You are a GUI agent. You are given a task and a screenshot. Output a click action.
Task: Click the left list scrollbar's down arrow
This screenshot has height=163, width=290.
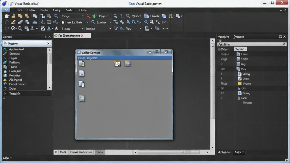[49, 87]
